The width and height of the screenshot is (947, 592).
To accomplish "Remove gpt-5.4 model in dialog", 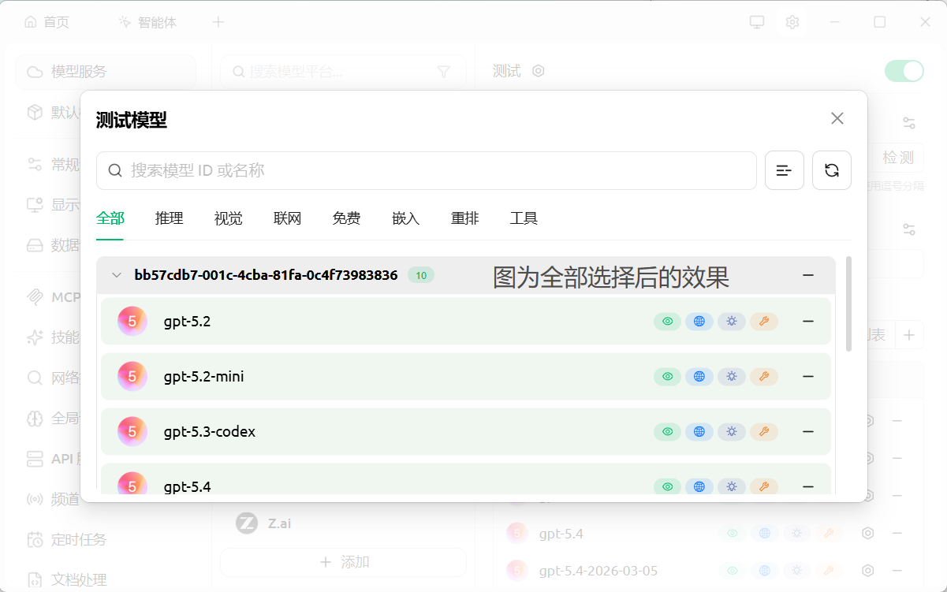I will [808, 486].
